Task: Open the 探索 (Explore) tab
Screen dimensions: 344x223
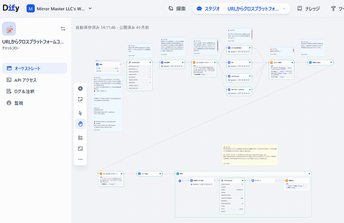Action: 177,9
